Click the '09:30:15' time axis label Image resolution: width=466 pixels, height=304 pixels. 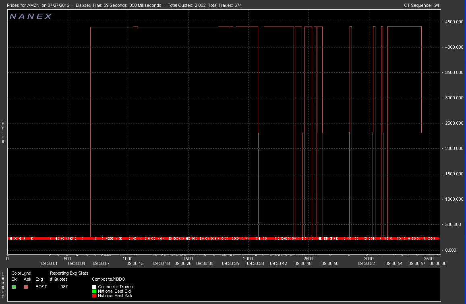(135, 263)
